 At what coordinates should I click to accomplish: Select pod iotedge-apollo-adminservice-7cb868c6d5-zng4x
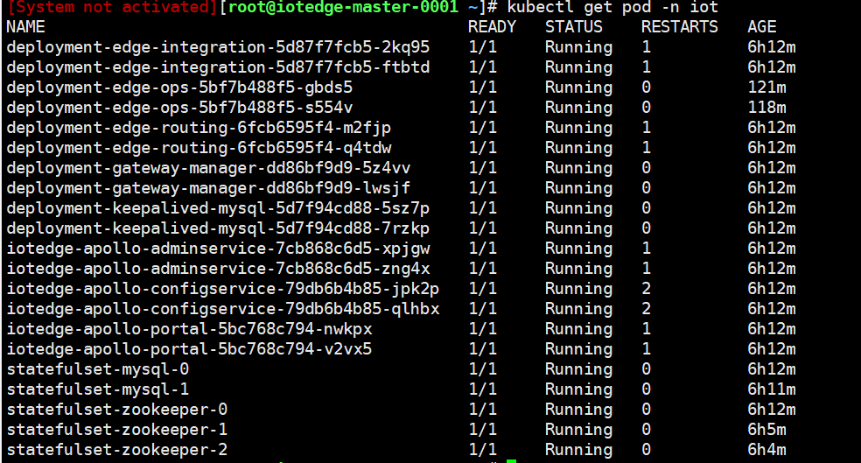(x=218, y=269)
